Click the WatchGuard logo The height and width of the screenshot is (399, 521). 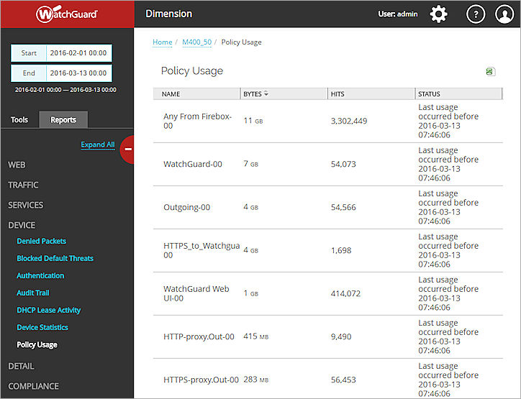pyautogui.click(x=67, y=14)
